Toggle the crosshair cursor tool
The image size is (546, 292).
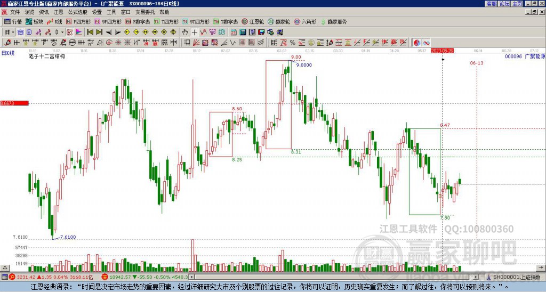[x=194, y=32]
